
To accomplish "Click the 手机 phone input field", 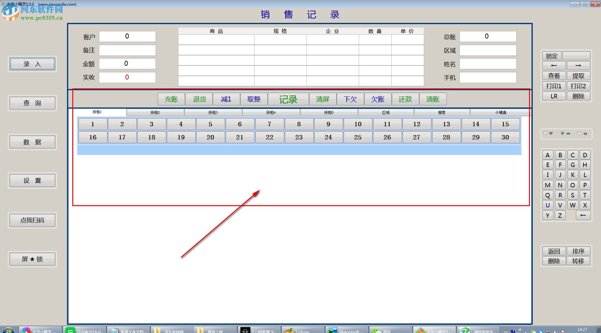I will 488,77.
